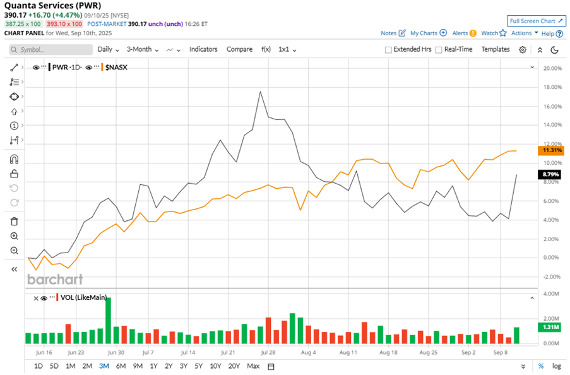The image size is (570, 375).
Task: Open the 3-Month period dropdown
Action: pos(143,49)
